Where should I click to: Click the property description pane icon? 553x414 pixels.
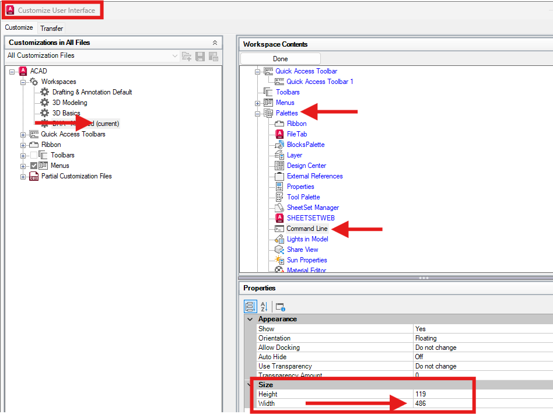pyautogui.click(x=281, y=307)
